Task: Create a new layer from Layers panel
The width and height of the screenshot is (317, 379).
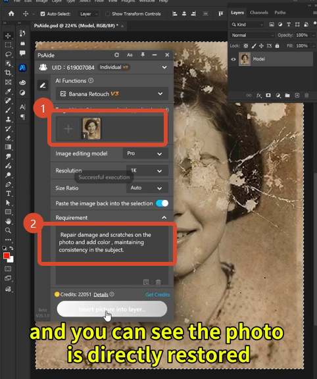Action: (297, 95)
